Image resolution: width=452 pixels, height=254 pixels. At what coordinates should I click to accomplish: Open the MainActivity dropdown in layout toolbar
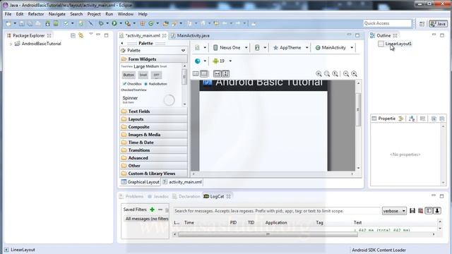pyautogui.click(x=352, y=48)
